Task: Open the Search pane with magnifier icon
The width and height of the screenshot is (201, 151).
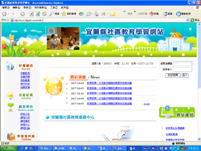Action: tap(54, 14)
